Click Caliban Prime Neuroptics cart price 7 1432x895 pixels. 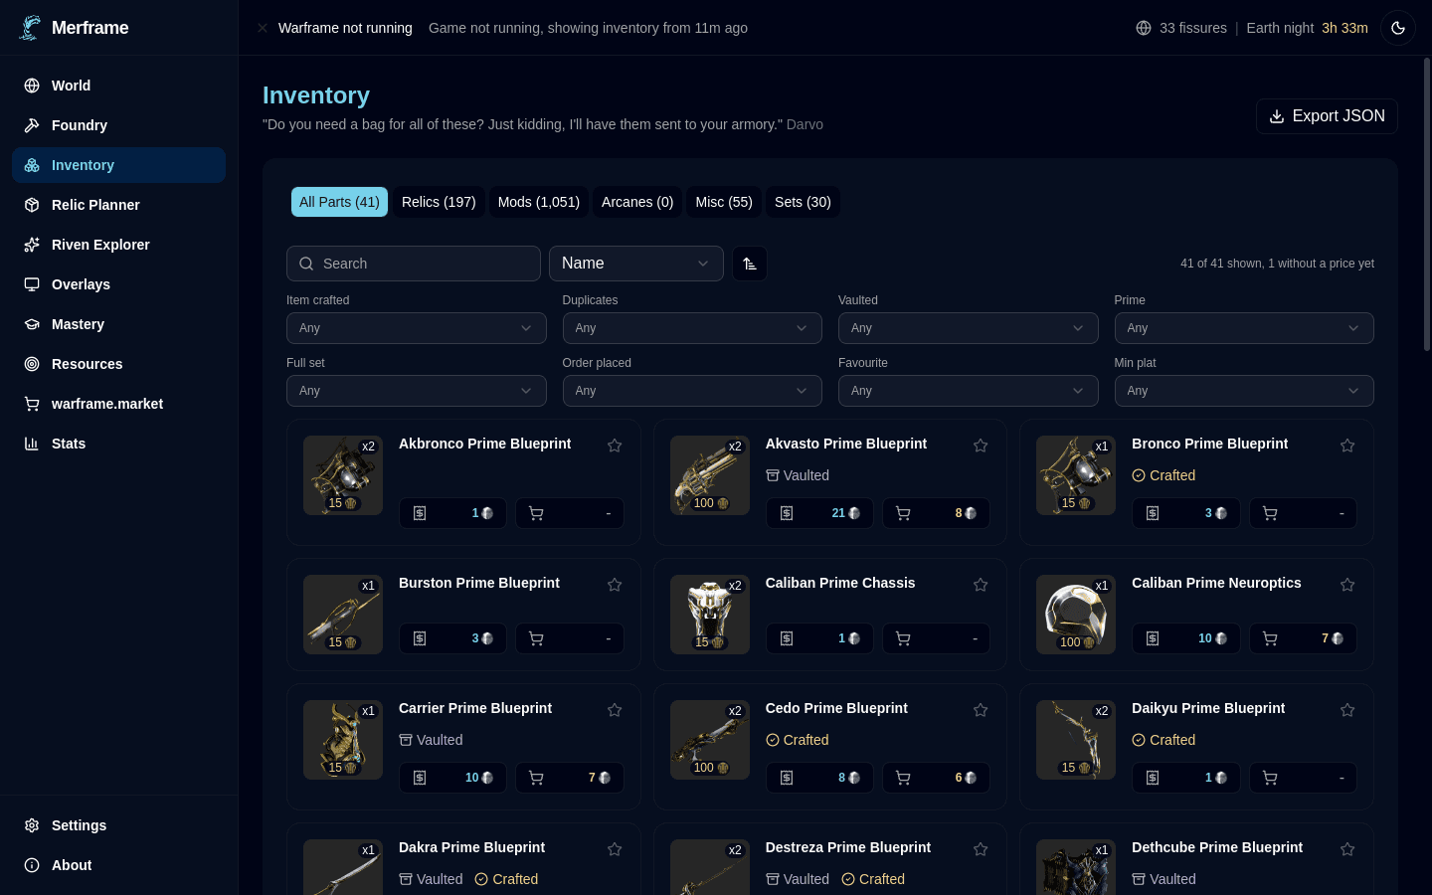click(1303, 638)
